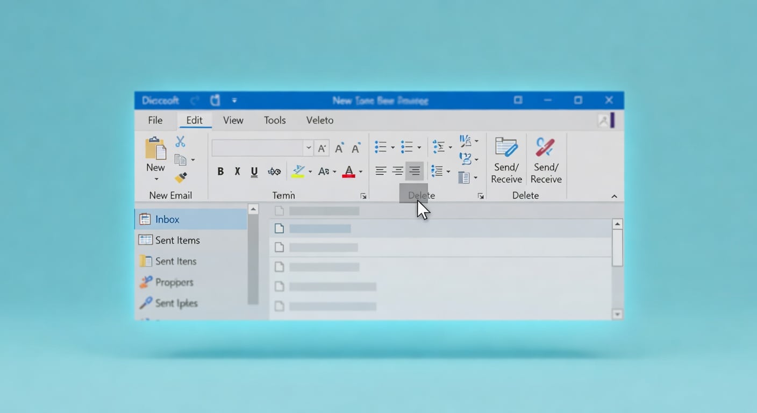Switch to the Edit tab

click(x=194, y=120)
